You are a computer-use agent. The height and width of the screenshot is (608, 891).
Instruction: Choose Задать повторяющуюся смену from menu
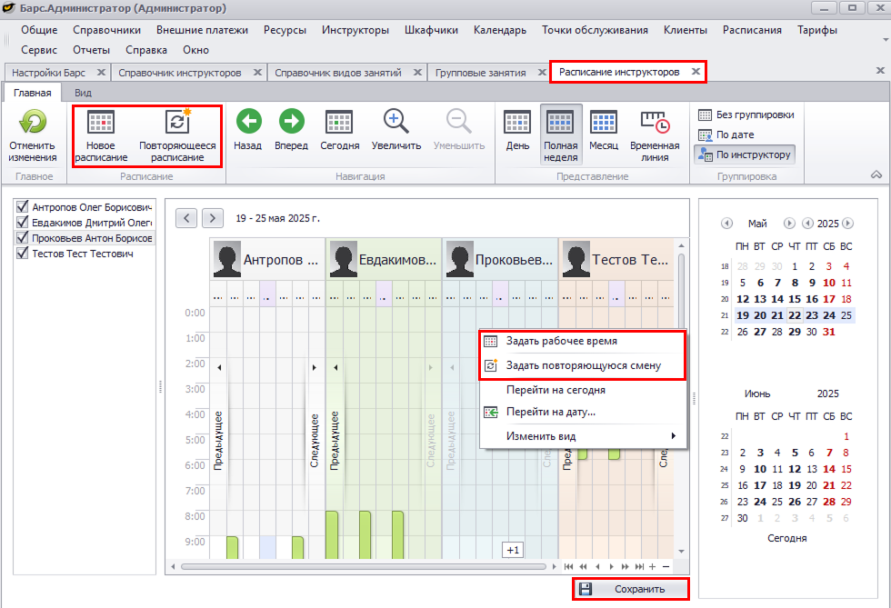coord(583,365)
